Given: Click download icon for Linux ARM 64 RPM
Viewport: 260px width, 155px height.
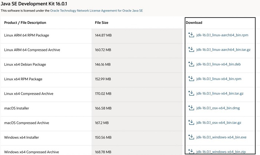Looking at the screenshot, I should click(191, 35).
